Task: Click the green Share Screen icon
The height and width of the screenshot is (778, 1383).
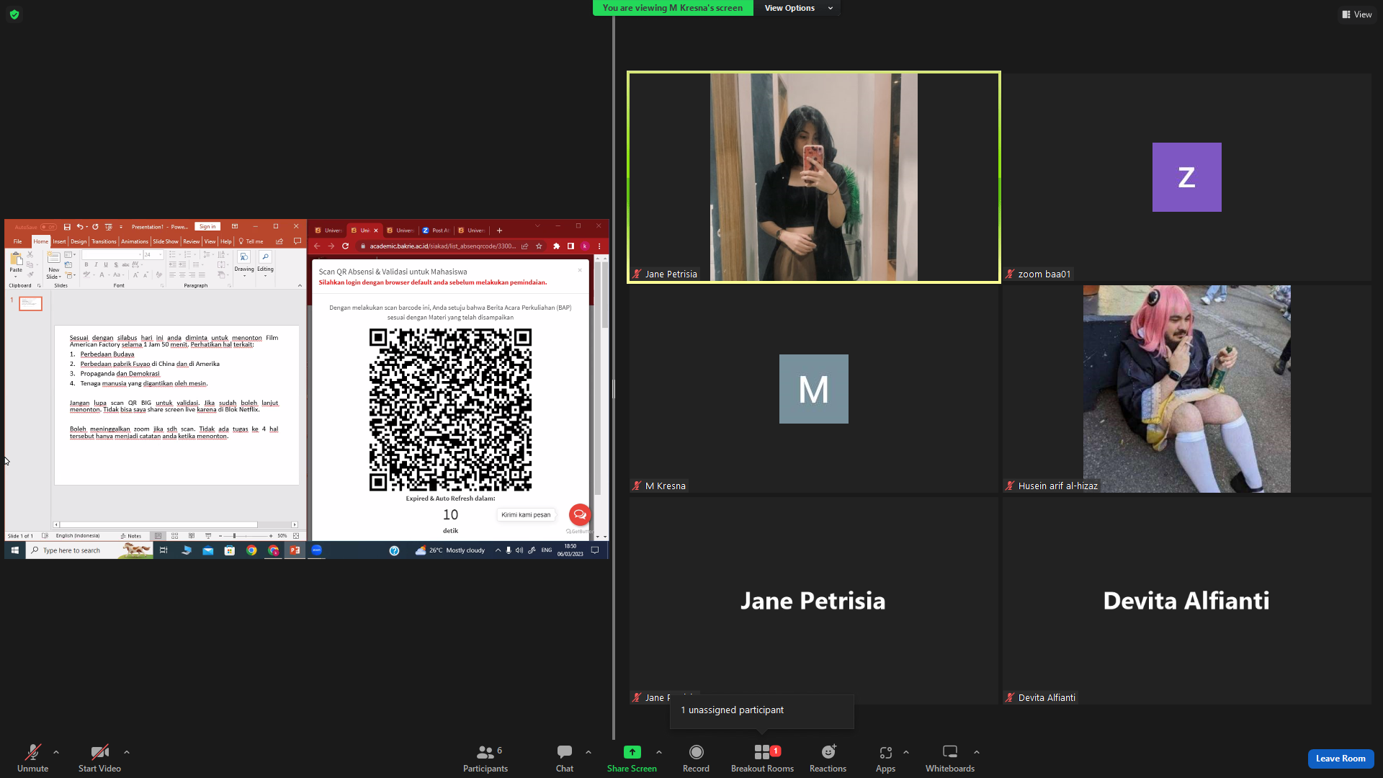Action: point(632,752)
